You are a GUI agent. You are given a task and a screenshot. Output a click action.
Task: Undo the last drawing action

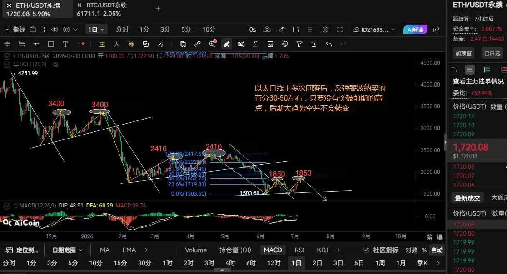(328, 44)
